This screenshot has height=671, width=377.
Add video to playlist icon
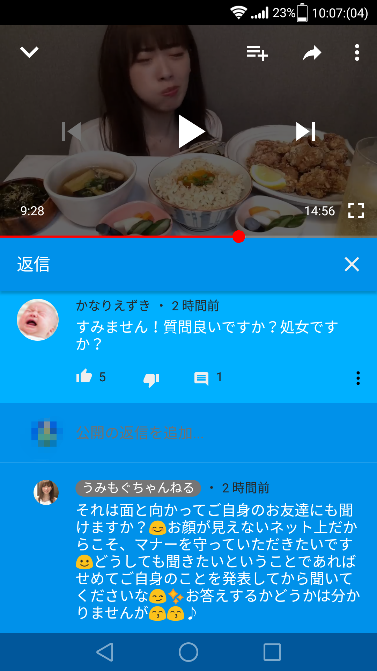[x=257, y=53]
